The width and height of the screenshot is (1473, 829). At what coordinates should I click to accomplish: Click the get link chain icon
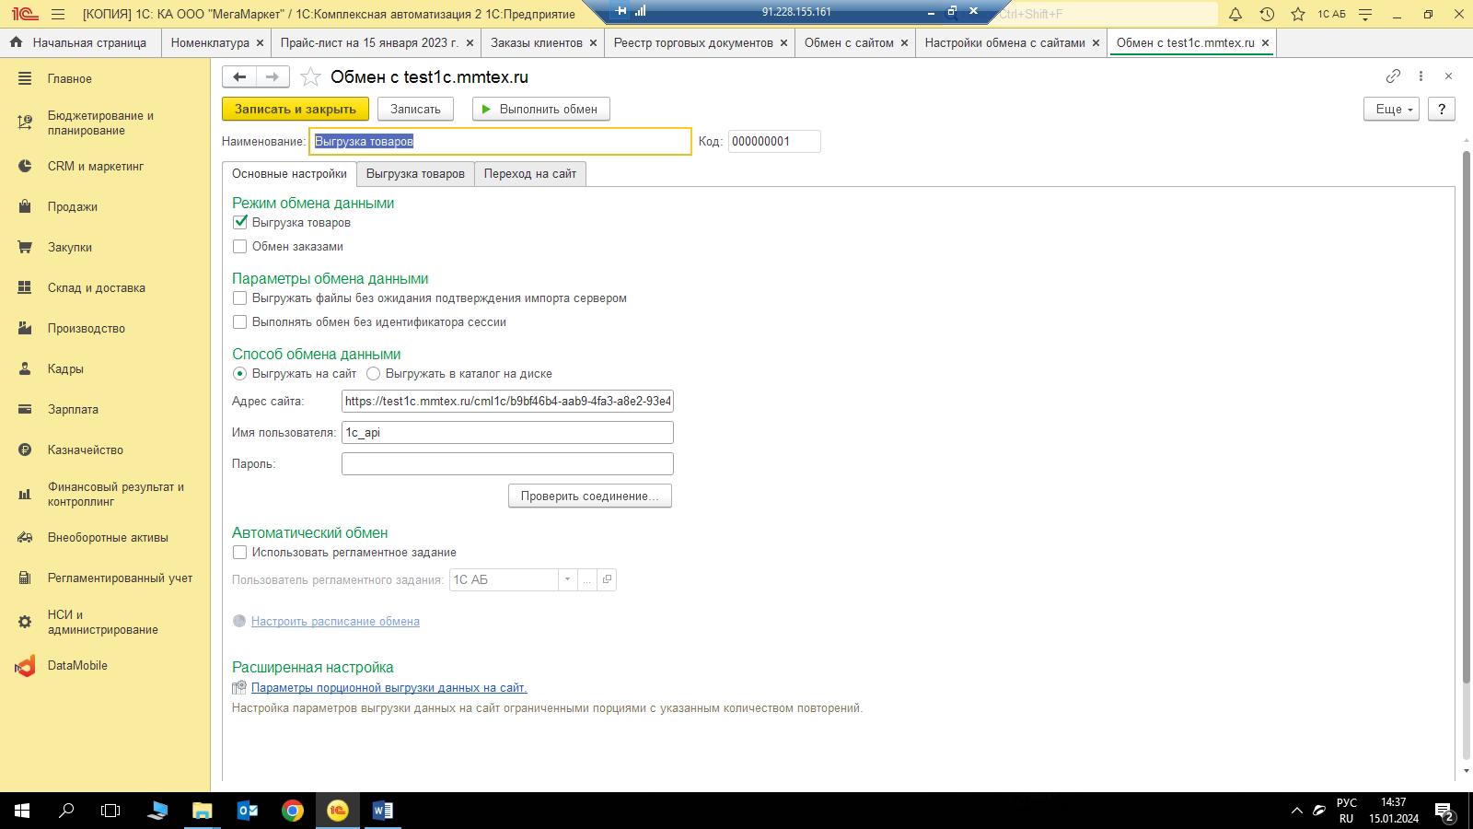pyautogui.click(x=1393, y=76)
